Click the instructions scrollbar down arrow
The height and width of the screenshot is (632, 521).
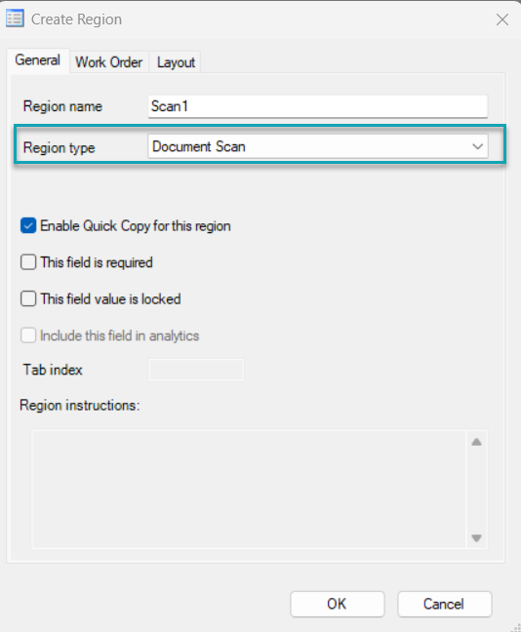tap(477, 538)
